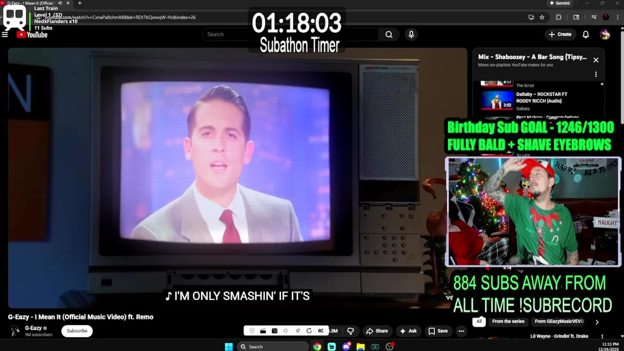
Task: Select the All filter chip
Action: [x=479, y=321]
